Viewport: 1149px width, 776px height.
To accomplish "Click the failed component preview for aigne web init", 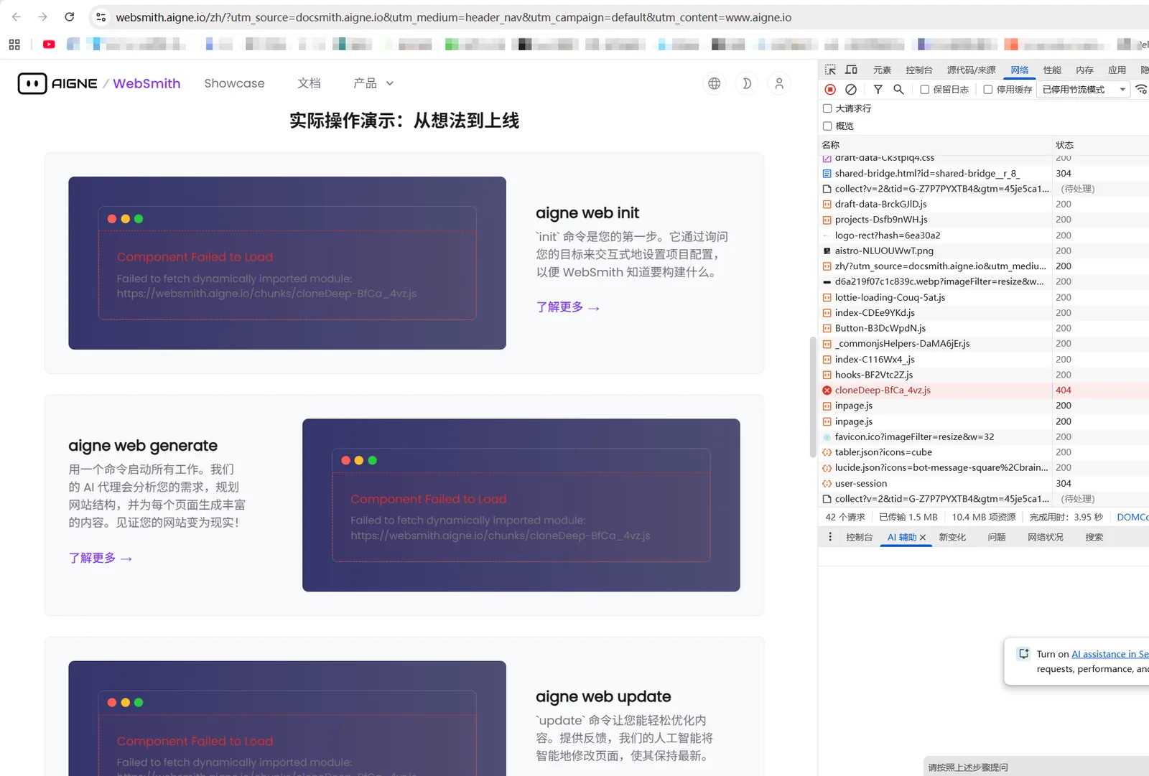I will click(287, 263).
